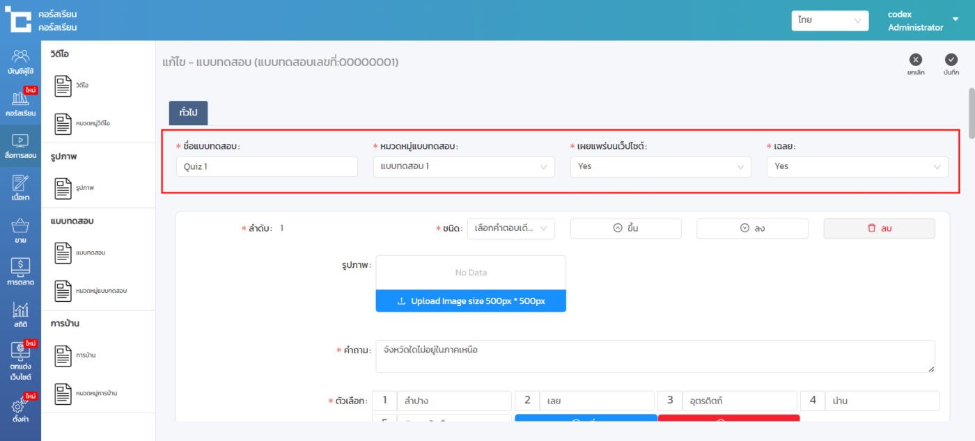Expand the หมวดหมู่แบบทดสอบ category dropdown
The height and width of the screenshot is (441, 975).
coord(464,167)
